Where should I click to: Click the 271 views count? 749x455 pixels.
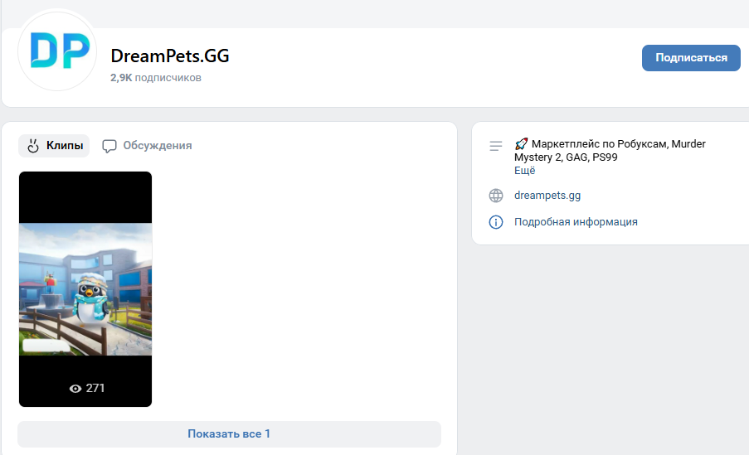pyautogui.click(x=95, y=388)
